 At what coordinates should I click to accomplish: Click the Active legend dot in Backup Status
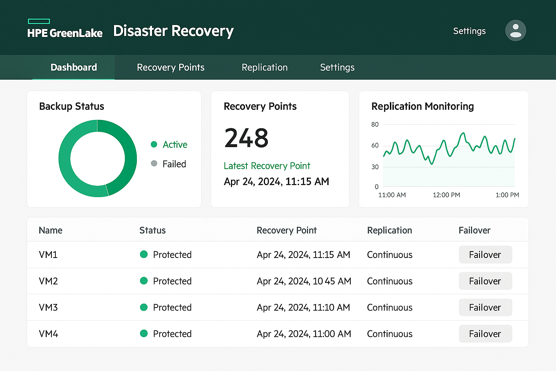[154, 144]
